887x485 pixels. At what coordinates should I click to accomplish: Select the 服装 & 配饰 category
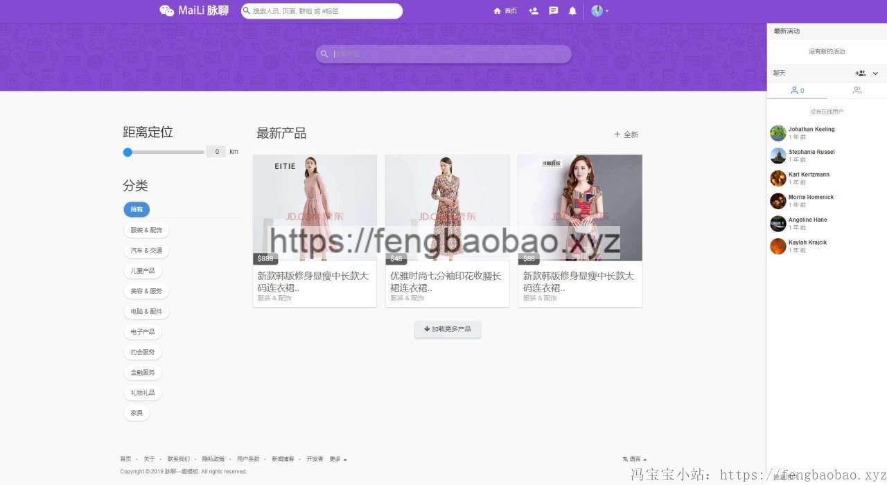click(146, 230)
